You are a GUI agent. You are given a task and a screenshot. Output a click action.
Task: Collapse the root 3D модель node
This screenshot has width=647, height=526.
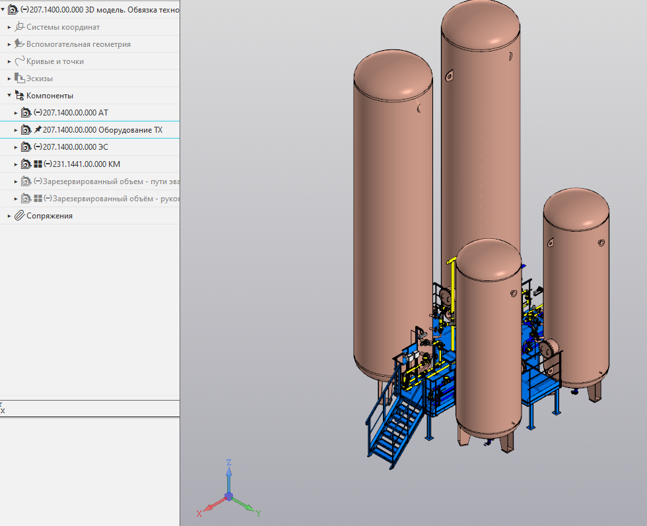pos(3,10)
